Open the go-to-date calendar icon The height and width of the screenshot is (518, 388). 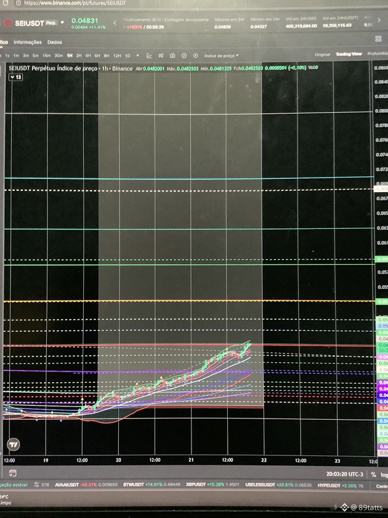(13, 473)
